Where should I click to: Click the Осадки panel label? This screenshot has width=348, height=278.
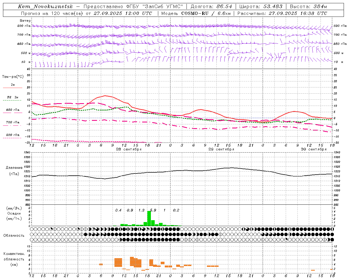14,213
